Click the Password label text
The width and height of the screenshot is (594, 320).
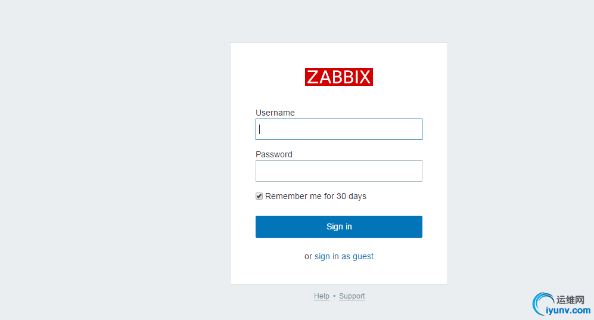pos(274,154)
